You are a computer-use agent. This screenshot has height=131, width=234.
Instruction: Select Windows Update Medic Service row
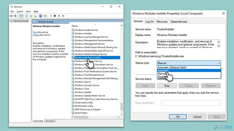tap(96, 96)
